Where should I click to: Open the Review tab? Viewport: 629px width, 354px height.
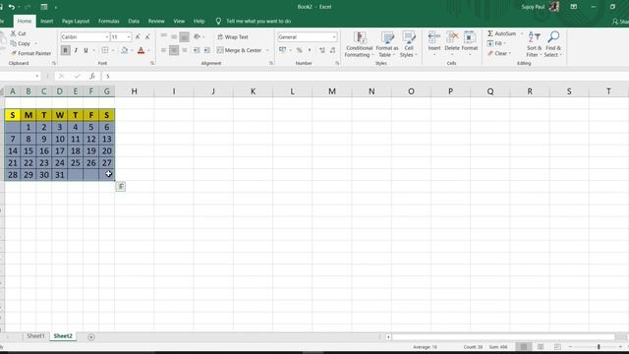pyautogui.click(x=156, y=22)
